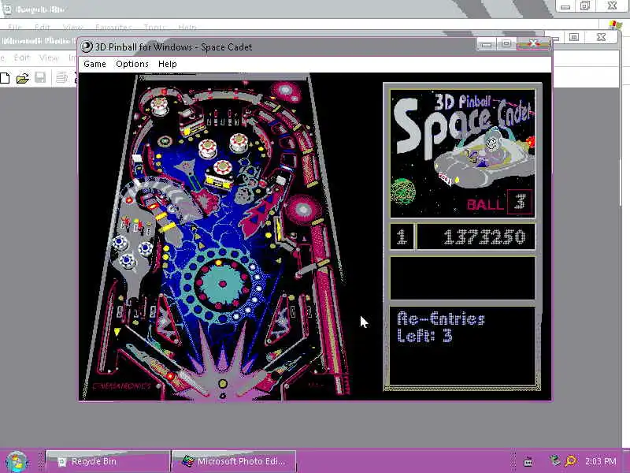The width and height of the screenshot is (630, 473).
Task: Open the View menu in Recycle Bin window
Action: (x=72, y=28)
